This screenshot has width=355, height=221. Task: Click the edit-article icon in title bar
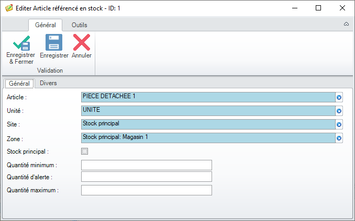pyautogui.click(x=9, y=8)
